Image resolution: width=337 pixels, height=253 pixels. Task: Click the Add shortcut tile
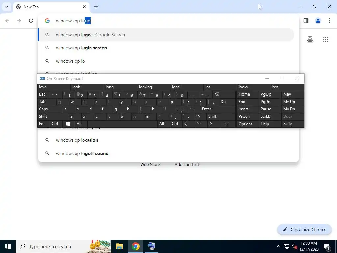(x=187, y=165)
